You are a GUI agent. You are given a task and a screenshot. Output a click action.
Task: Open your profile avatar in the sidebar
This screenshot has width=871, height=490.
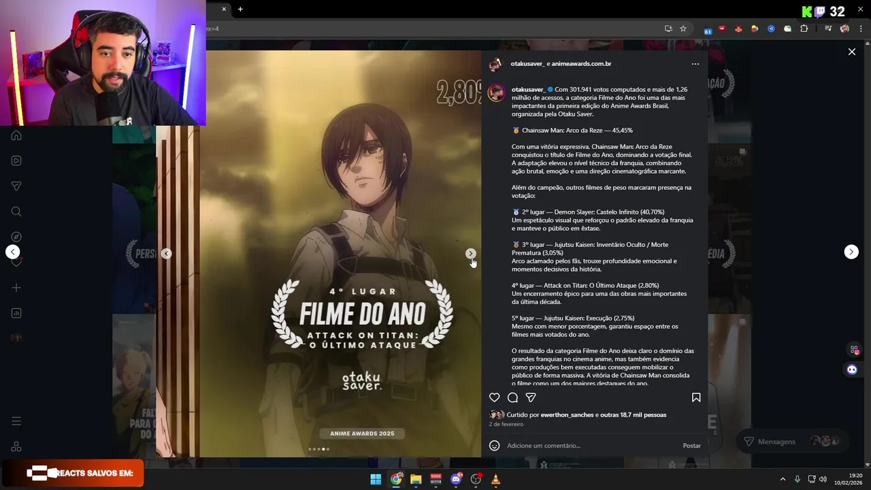pyautogui.click(x=16, y=338)
